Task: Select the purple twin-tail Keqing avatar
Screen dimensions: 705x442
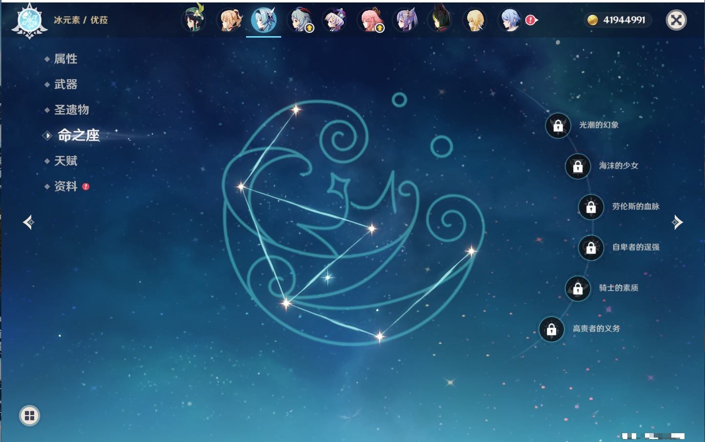Action: 406,20
